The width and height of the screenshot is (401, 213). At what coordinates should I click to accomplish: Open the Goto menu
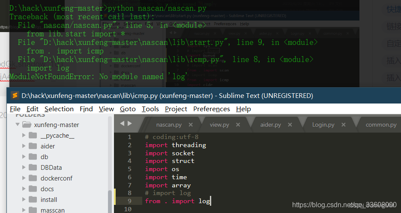point(128,109)
